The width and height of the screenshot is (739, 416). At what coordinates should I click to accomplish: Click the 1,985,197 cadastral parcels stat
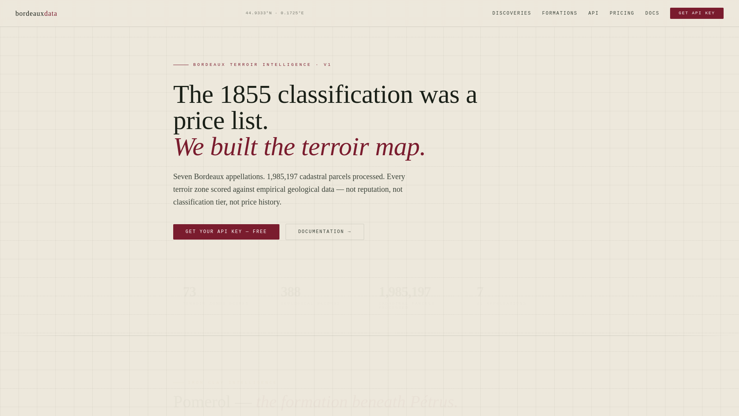[x=406, y=296]
